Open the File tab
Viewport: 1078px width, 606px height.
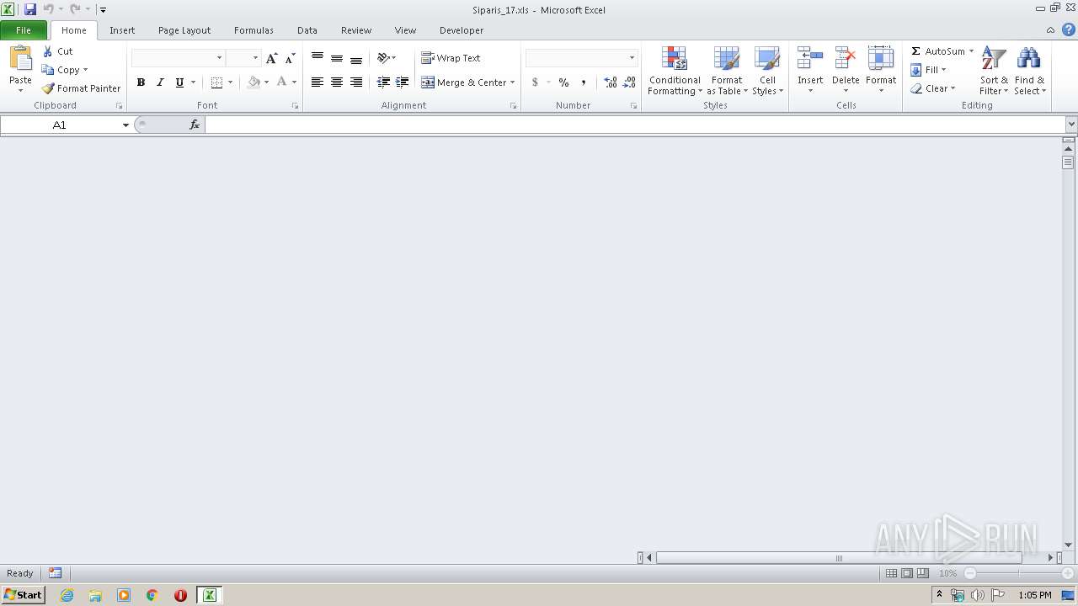(24, 30)
